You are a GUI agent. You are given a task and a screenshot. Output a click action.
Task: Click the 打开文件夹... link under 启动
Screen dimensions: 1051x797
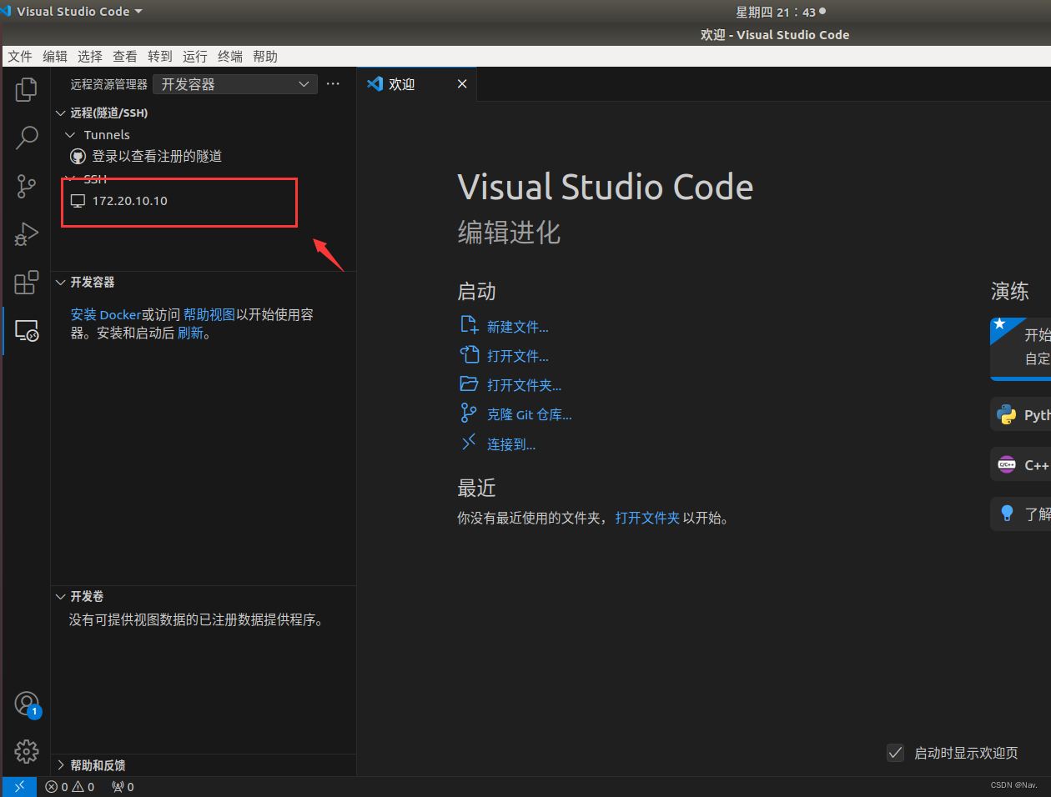524,385
